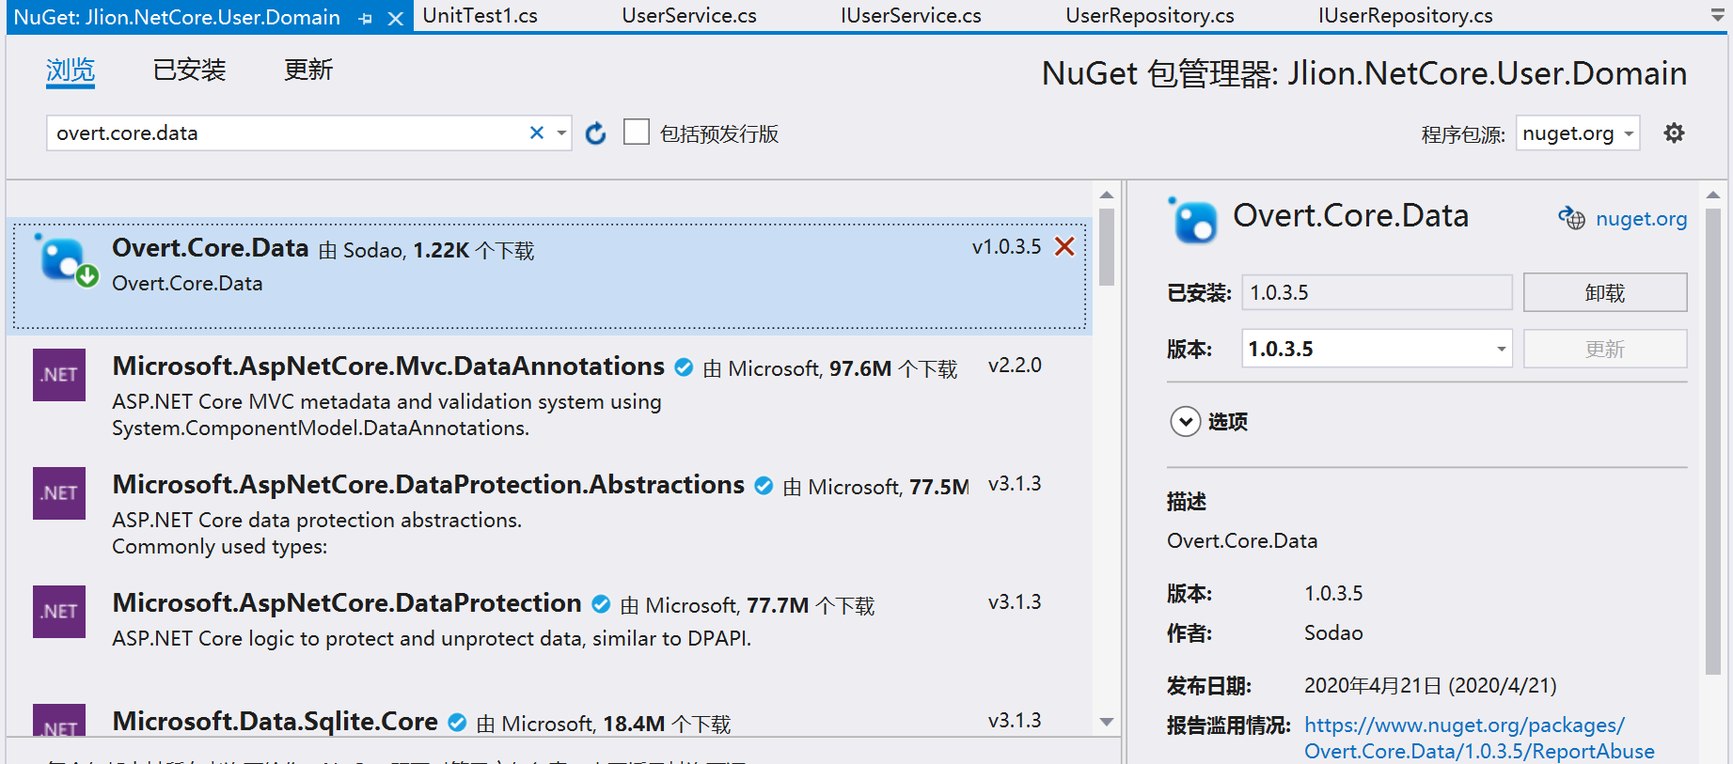Open version 1.0.3.5 dropdown
Viewport: 1733px width, 764px height.
click(1501, 349)
